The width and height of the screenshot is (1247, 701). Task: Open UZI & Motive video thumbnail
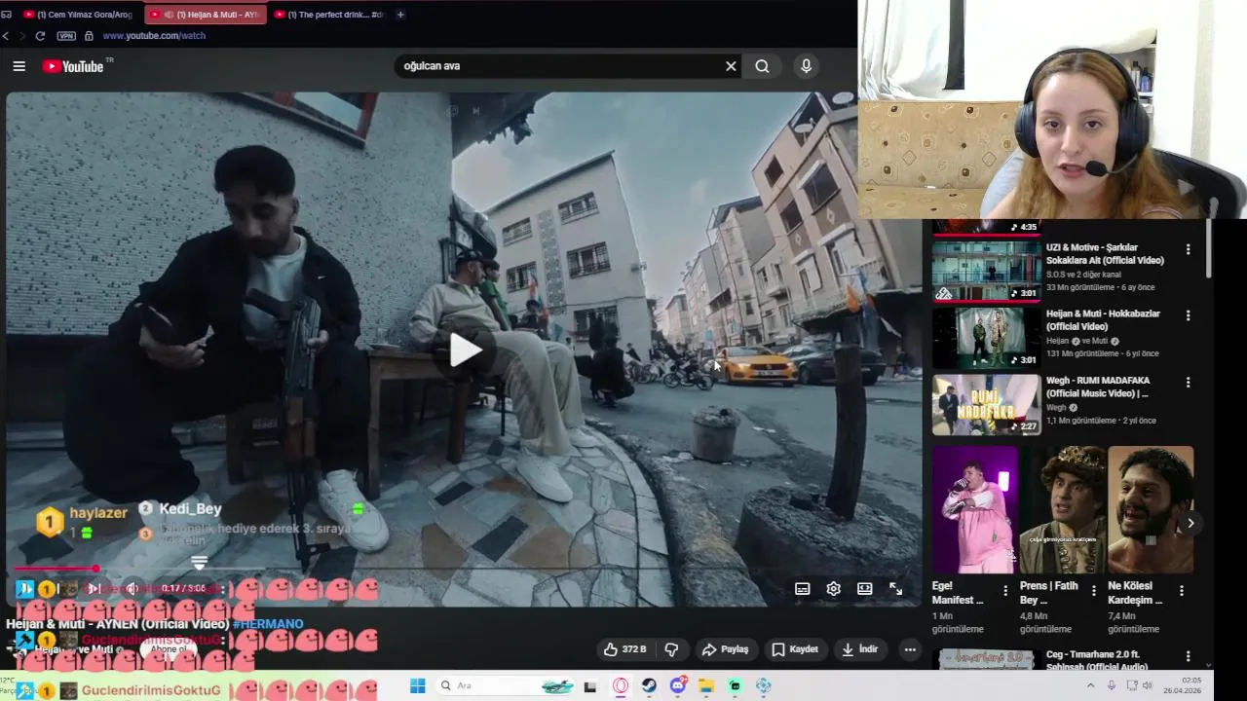[x=986, y=270]
